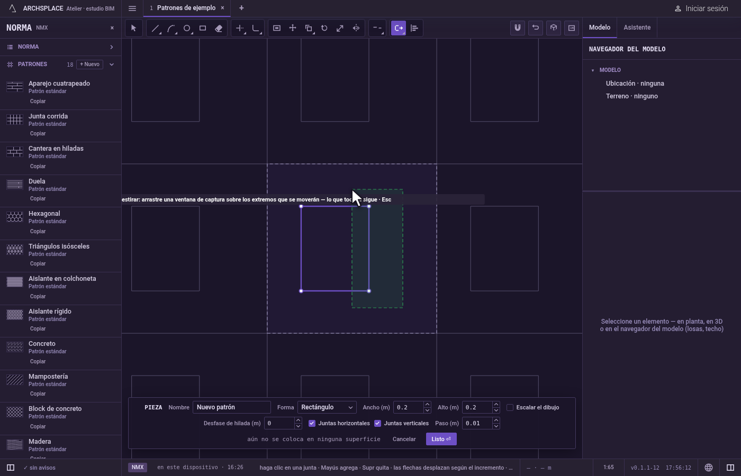Screen dimensions: 741x476
Task: Click the Undo arrow icon
Action: [x=536, y=28]
